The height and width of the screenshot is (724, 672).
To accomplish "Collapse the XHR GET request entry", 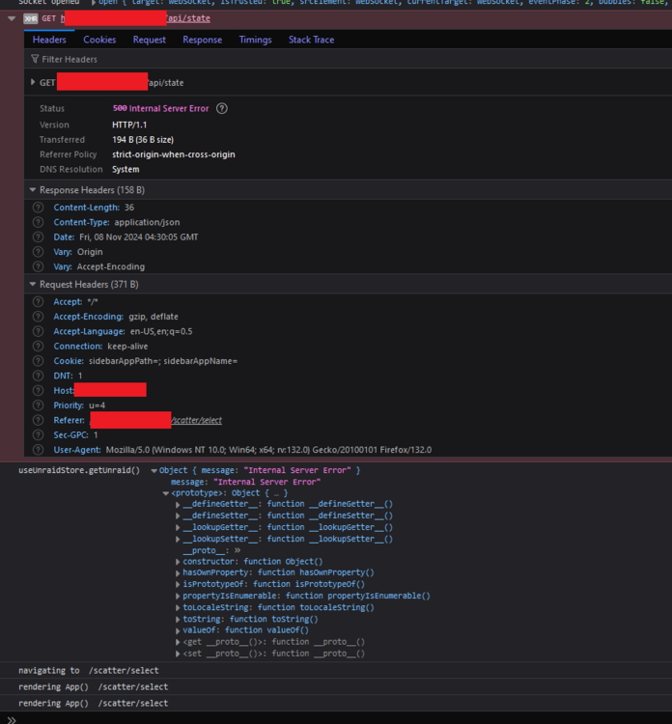I will click(x=12, y=18).
